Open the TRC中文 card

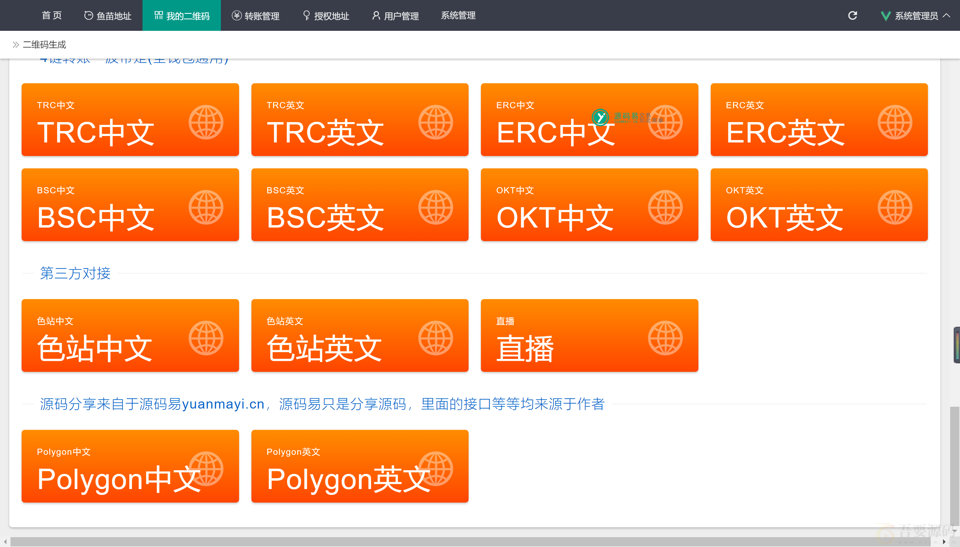click(x=130, y=119)
